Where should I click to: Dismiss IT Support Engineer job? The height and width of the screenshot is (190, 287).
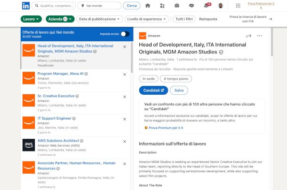pyautogui.click(x=125, y=119)
